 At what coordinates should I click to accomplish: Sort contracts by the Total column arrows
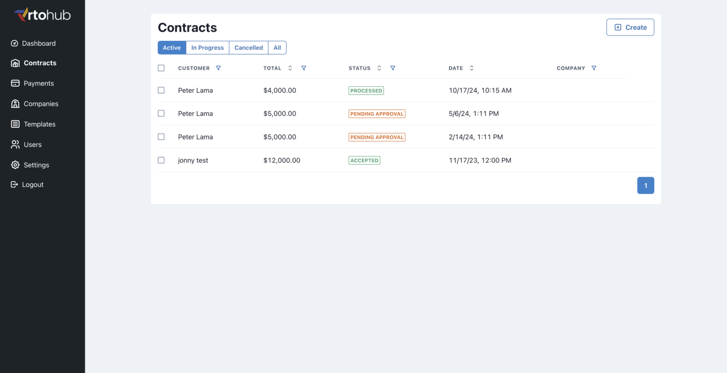click(290, 68)
